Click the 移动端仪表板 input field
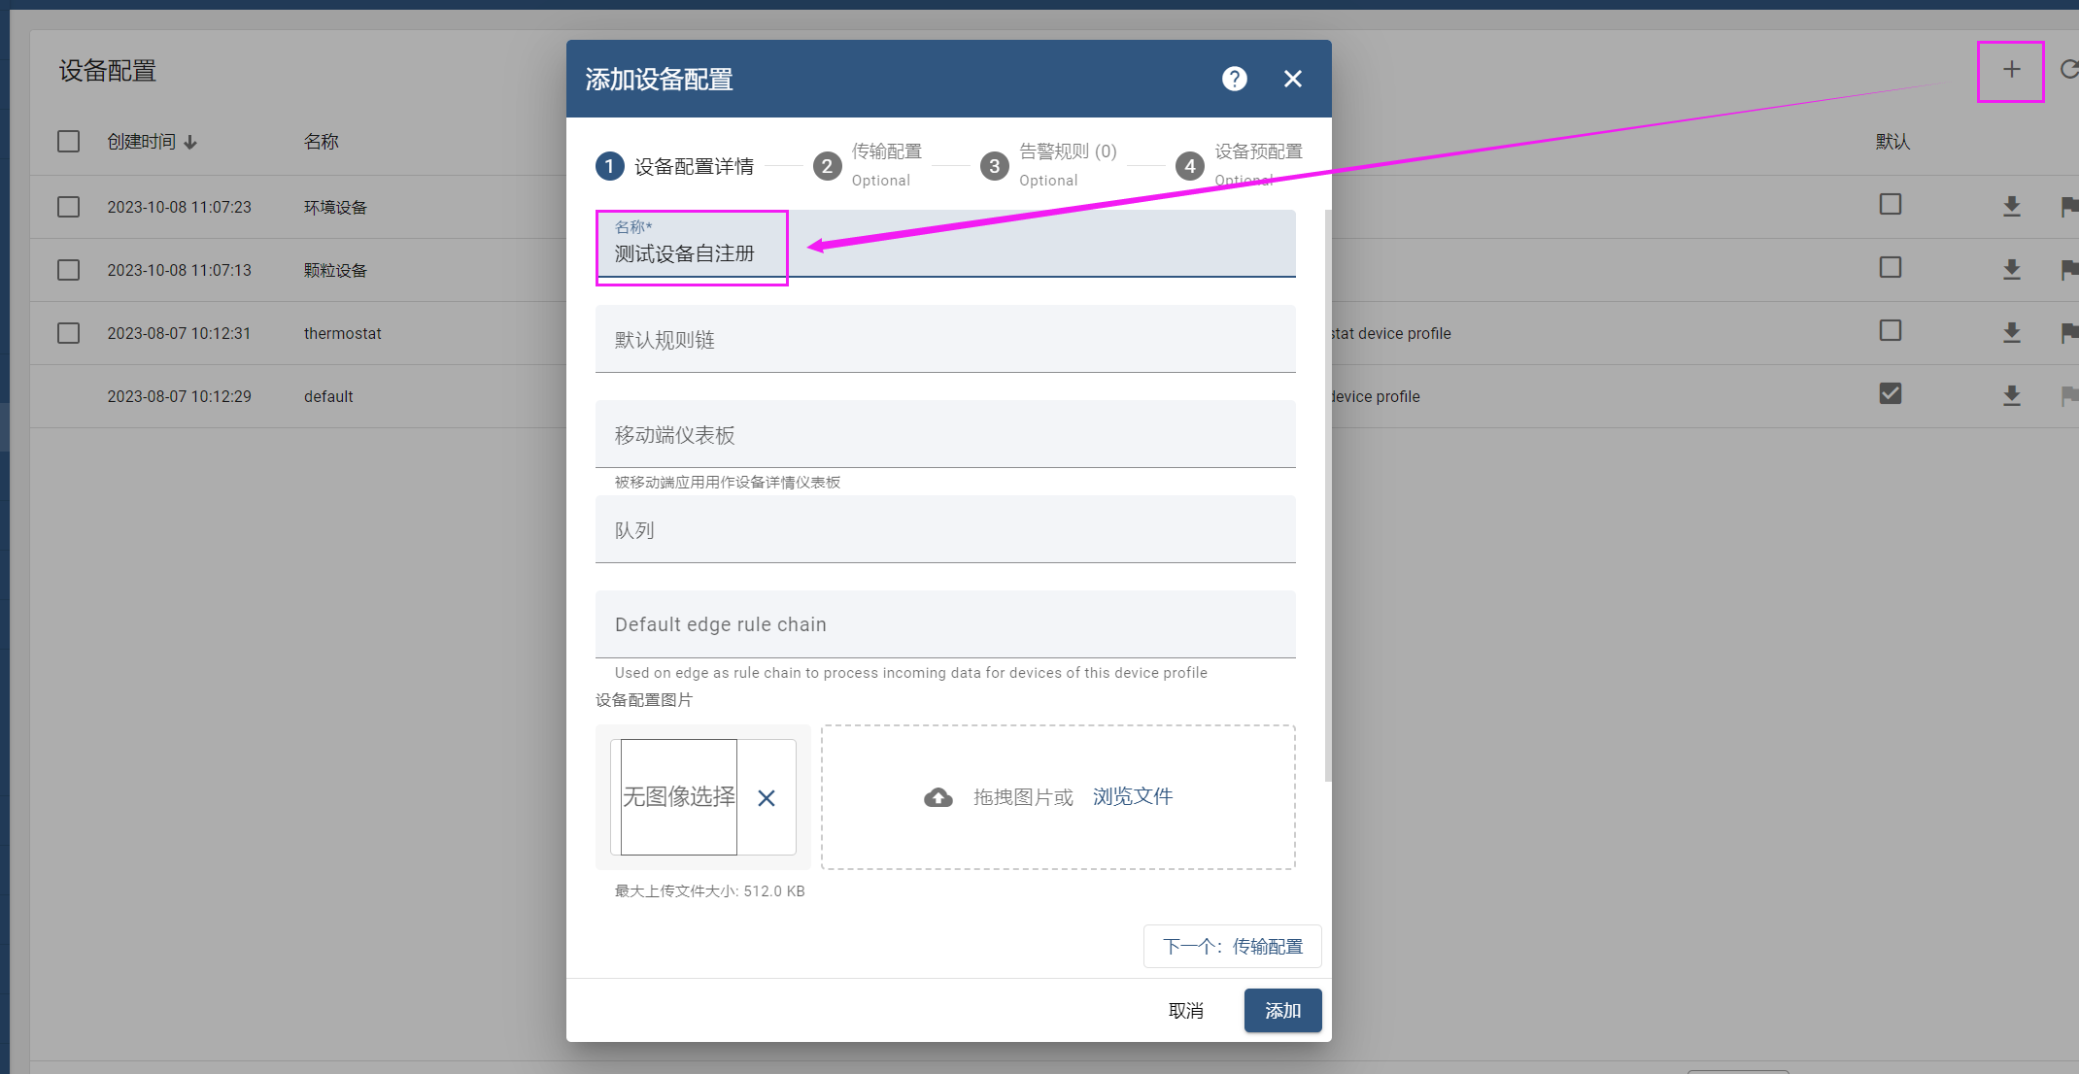 [x=945, y=434]
